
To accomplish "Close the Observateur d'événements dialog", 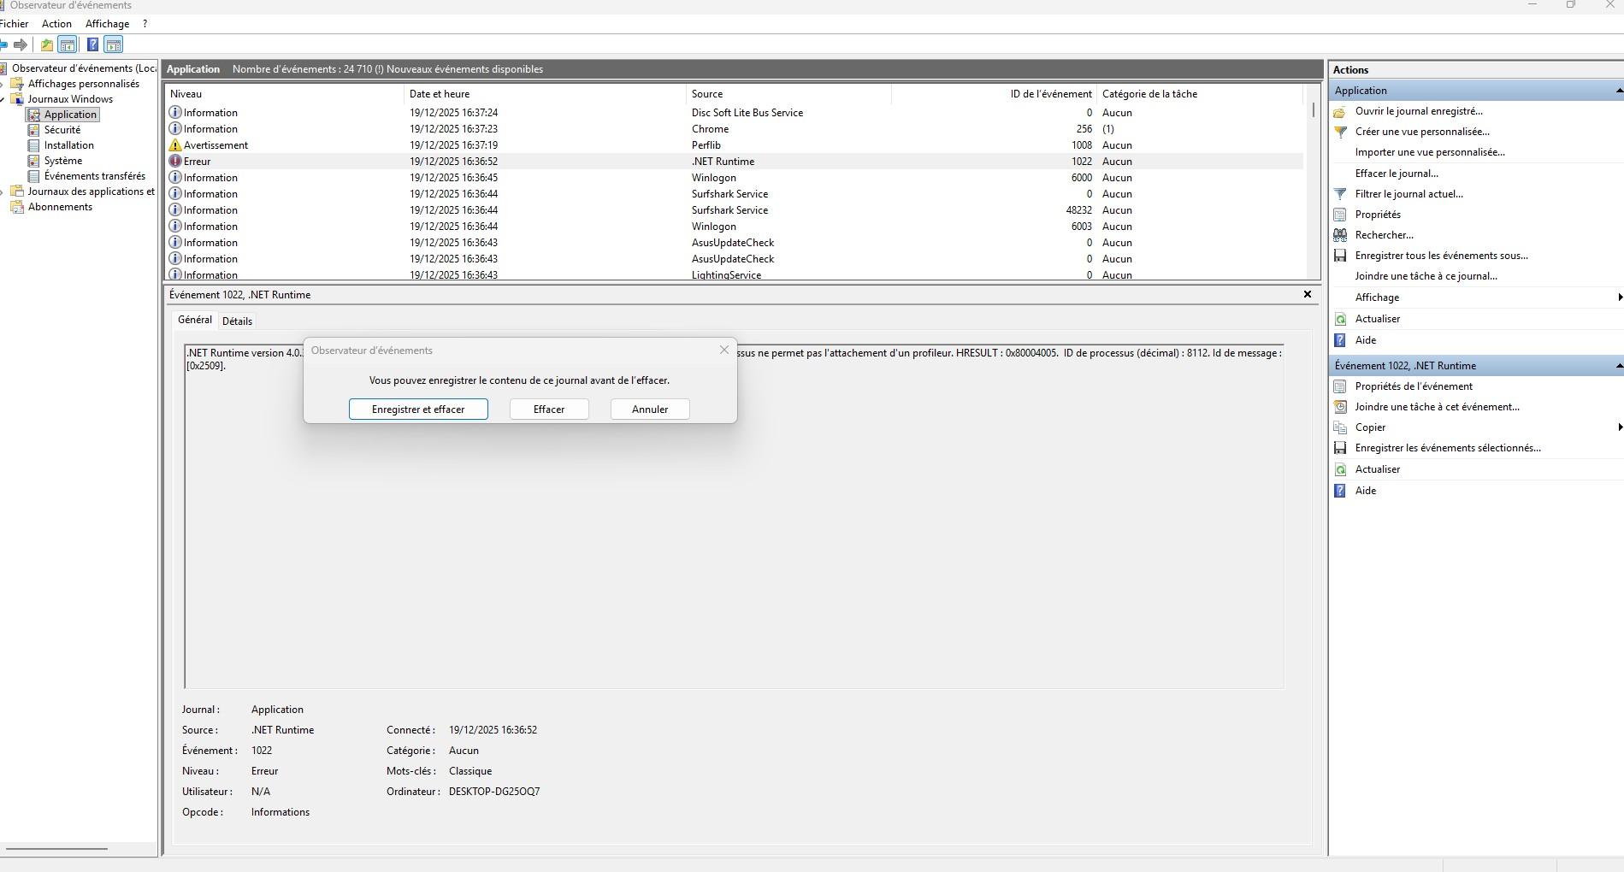I will (x=724, y=350).
